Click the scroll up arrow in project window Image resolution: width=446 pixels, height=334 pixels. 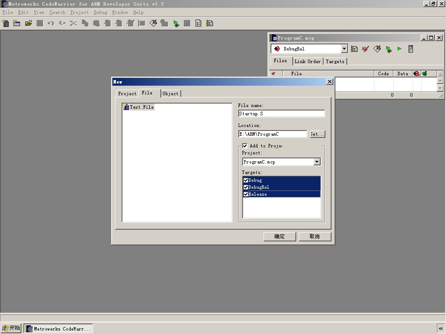tap(440, 80)
